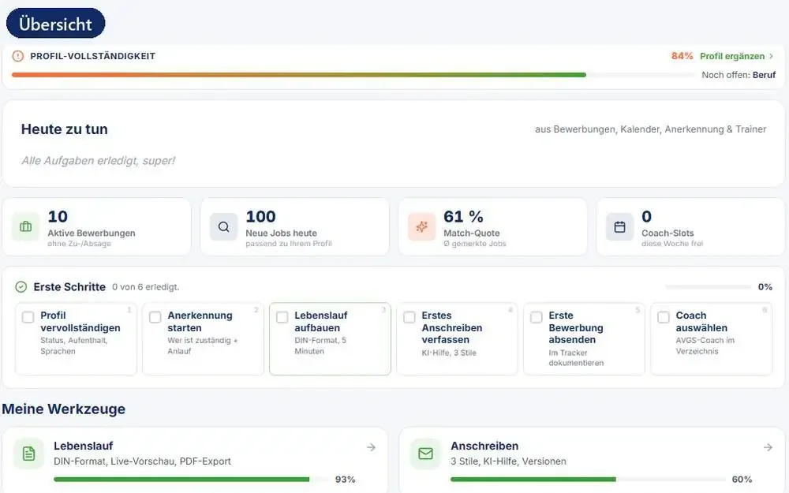The height and width of the screenshot is (493, 789).
Task: Click the Anschreiben 60% progress bar
Action: (588, 480)
